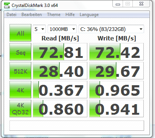Click the empty comment field at bottom

[77, 126]
